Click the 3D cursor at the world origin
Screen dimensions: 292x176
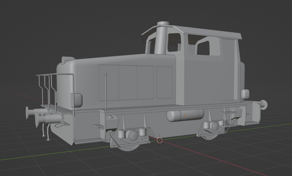(x=159, y=140)
